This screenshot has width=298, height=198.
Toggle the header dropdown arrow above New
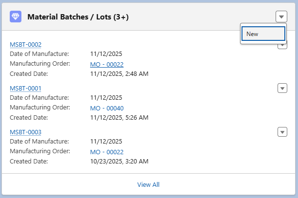click(281, 17)
